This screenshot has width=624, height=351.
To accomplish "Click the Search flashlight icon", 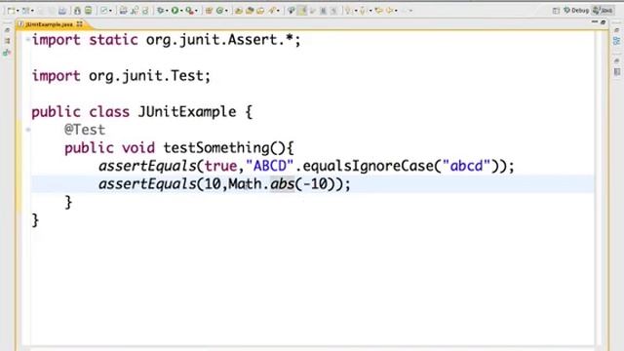I will (x=273, y=11).
